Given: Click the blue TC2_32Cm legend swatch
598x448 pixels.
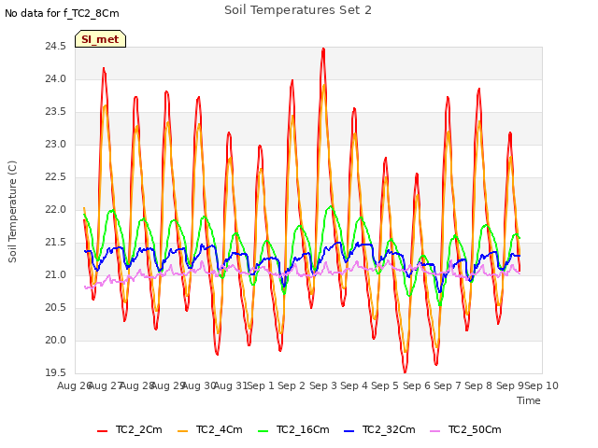Looking at the screenshot, I should point(349,431).
